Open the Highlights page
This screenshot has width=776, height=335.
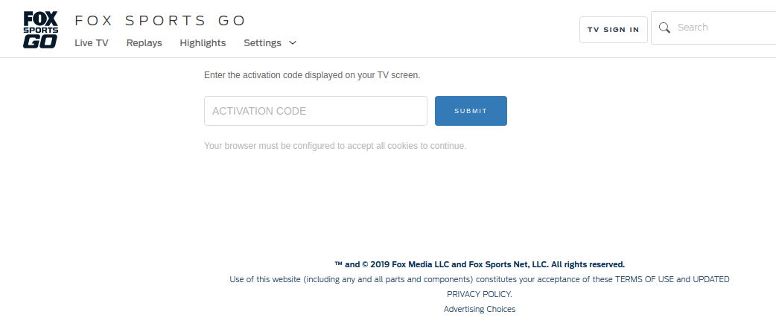coord(203,43)
